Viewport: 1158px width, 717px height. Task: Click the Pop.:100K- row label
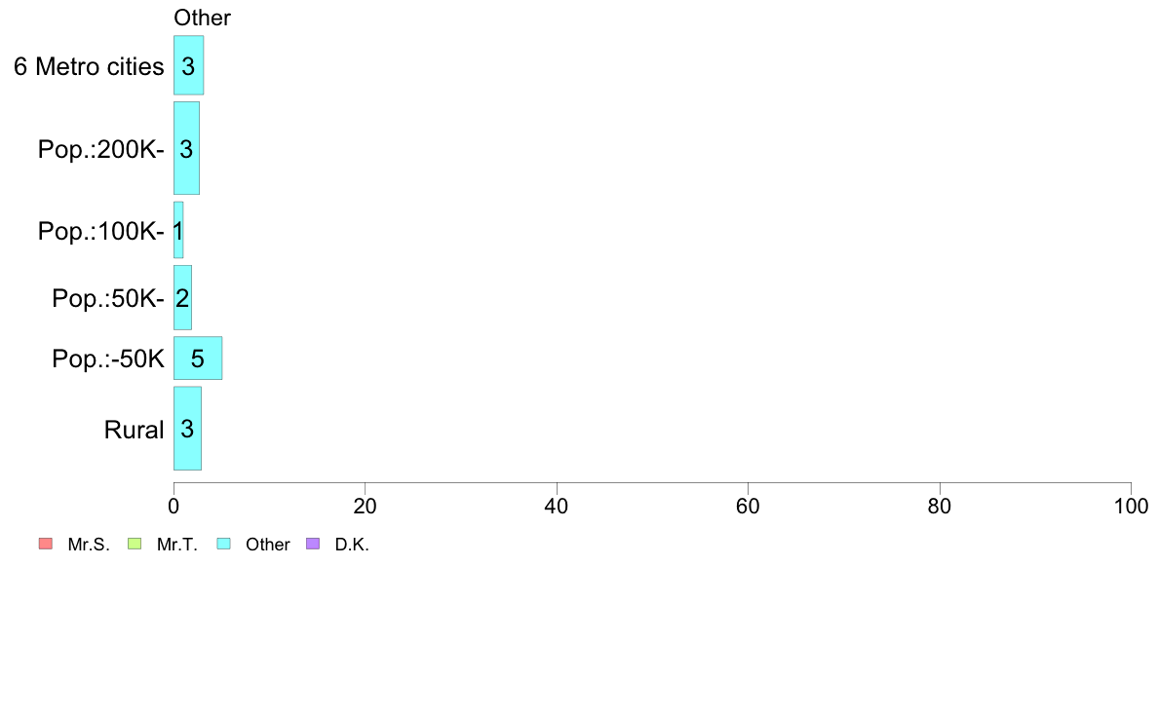(100, 231)
